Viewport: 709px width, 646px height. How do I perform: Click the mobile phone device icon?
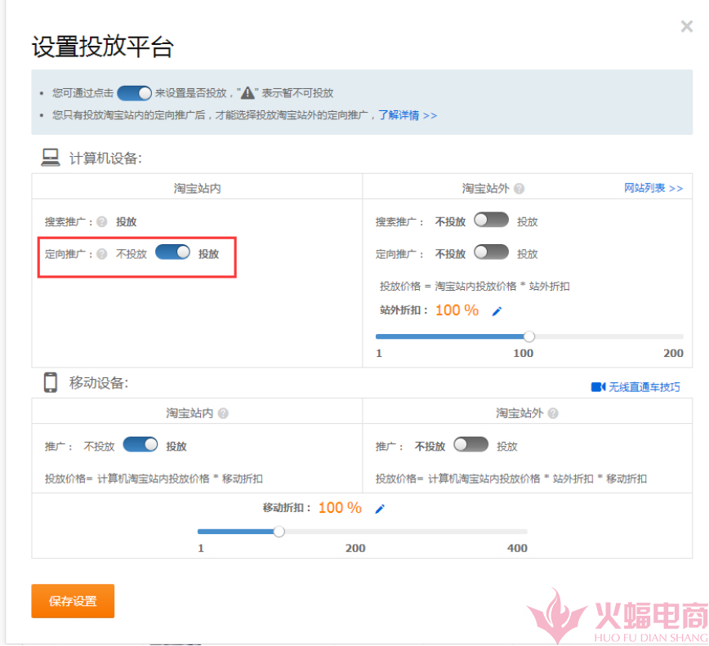[x=50, y=382]
